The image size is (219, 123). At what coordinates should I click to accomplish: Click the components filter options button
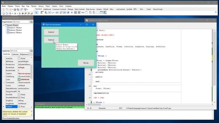point(31,22)
